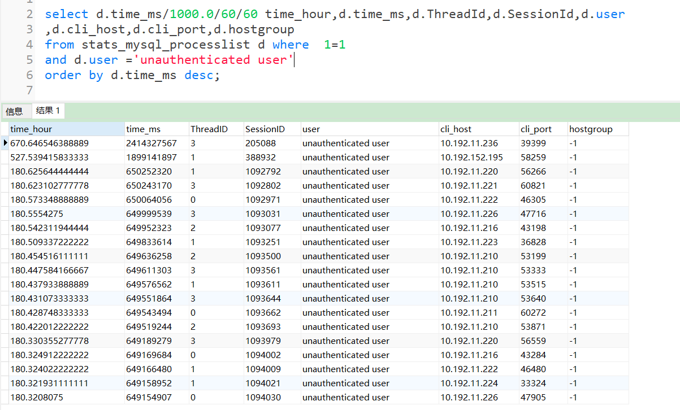Select the 结果 1 tab
This screenshot has height=410, width=680.
coord(48,111)
